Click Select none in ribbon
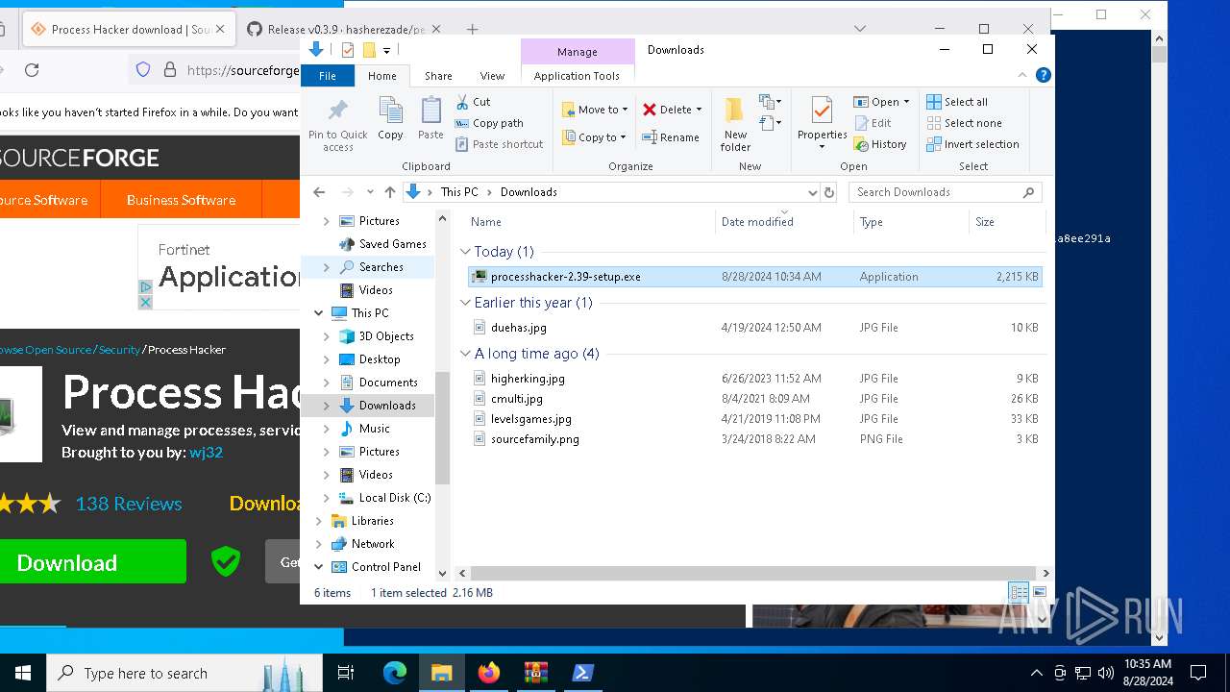 point(964,123)
